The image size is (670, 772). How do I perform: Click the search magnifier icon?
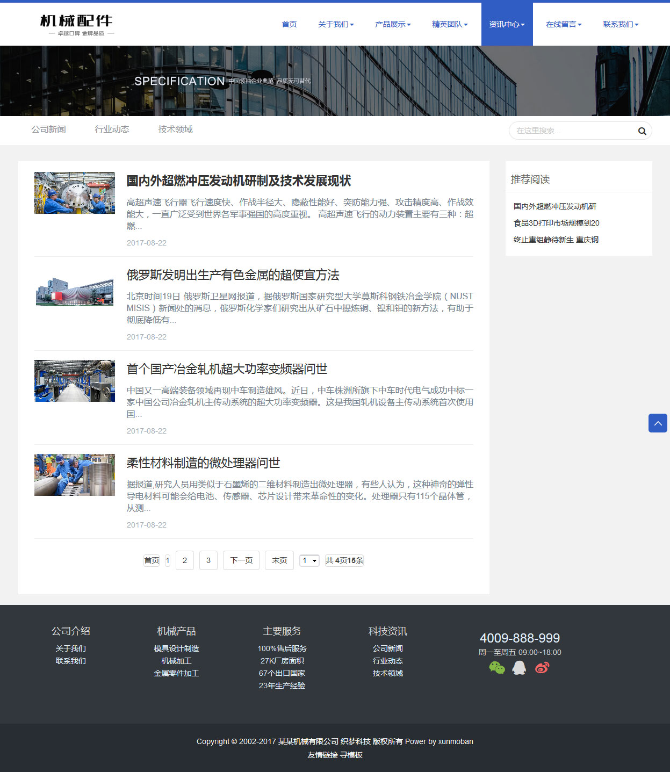(642, 131)
